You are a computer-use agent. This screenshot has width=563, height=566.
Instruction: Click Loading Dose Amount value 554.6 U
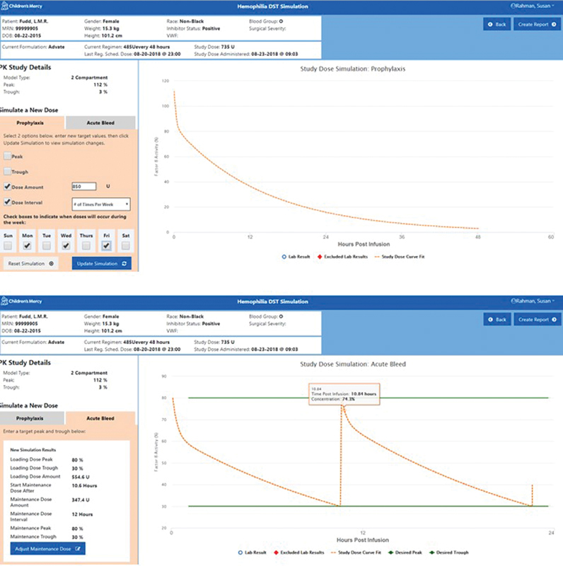(81, 477)
